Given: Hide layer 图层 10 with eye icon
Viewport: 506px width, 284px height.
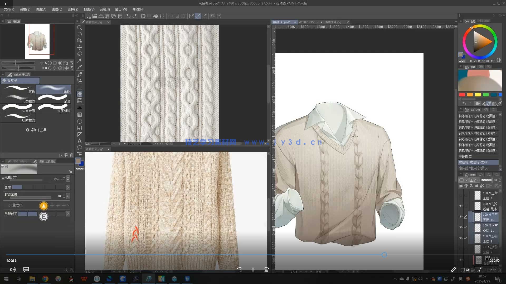Looking at the screenshot, I should [461, 217].
